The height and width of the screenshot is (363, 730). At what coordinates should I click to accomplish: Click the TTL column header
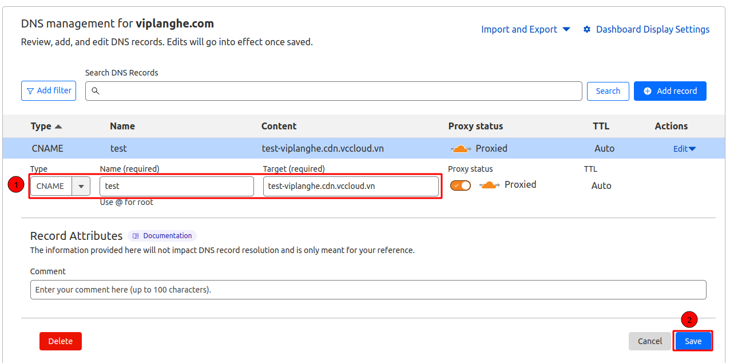(x=601, y=126)
